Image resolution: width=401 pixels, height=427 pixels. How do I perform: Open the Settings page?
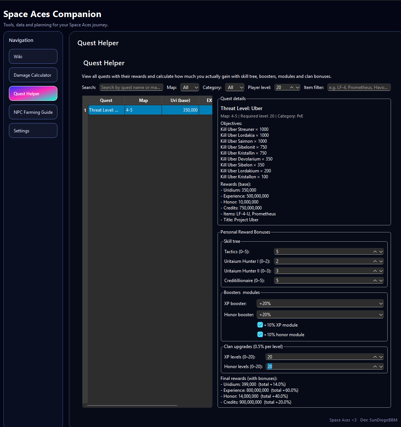(x=33, y=130)
